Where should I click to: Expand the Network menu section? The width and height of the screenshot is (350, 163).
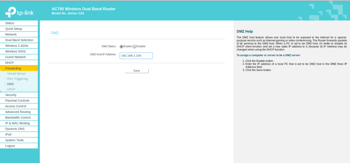pyautogui.click(x=11, y=34)
